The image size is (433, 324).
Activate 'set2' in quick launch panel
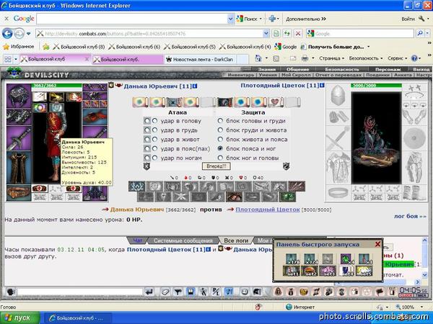[310, 271]
